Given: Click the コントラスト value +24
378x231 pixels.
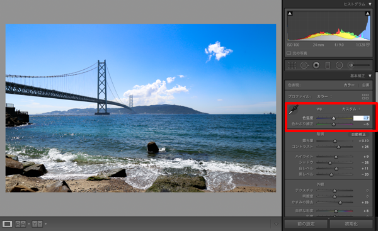Looking at the screenshot, I should (x=365, y=147).
